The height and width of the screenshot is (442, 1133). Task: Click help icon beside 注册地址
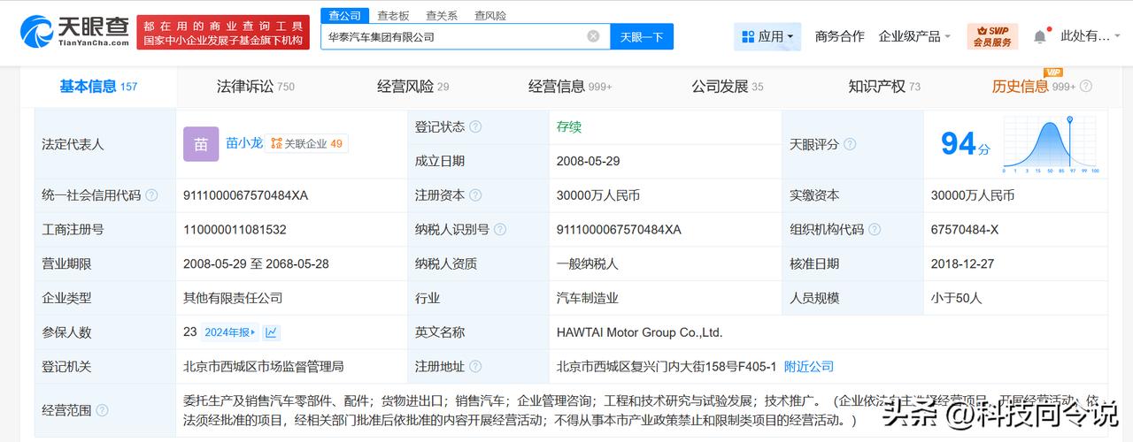coord(475,367)
